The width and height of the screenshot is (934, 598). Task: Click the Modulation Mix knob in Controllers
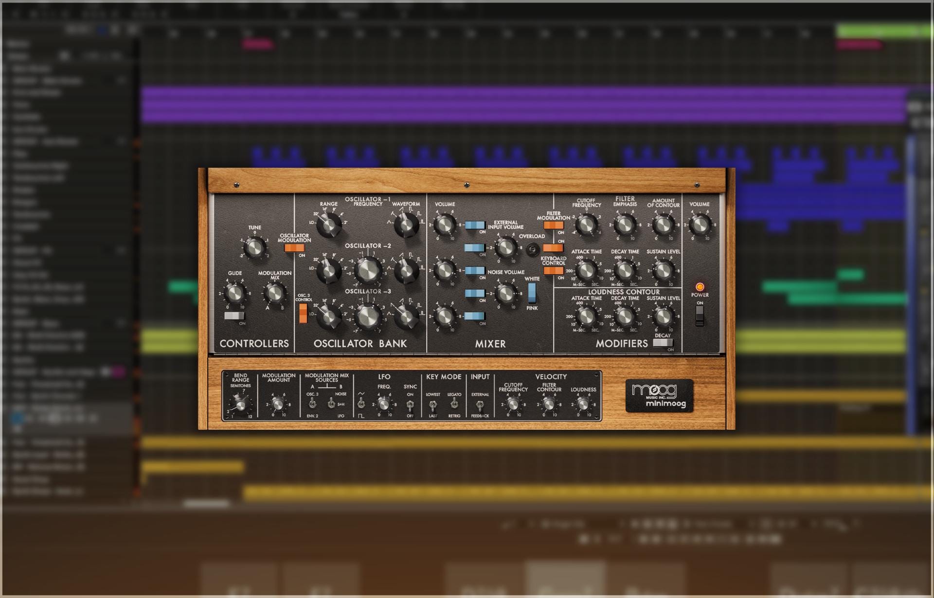(274, 293)
